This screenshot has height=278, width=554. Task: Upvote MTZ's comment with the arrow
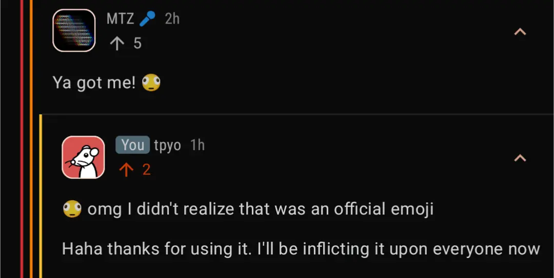[117, 44]
